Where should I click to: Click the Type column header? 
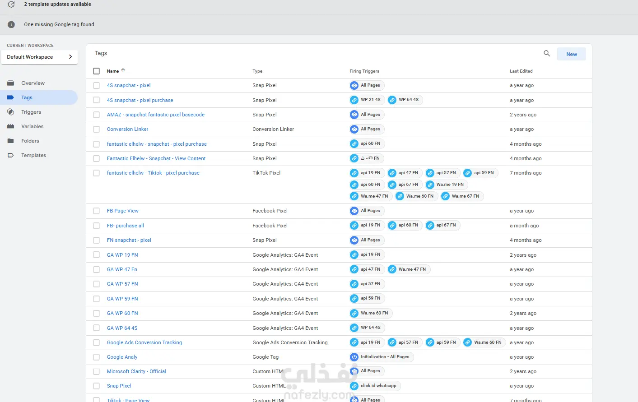click(x=257, y=71)
